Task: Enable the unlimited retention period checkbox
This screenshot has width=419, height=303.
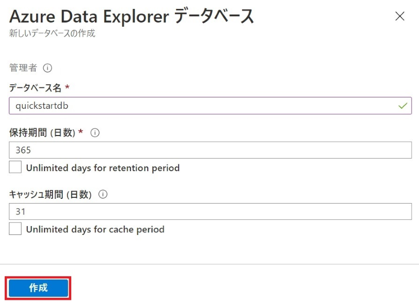Action: (x=16, y=168)
